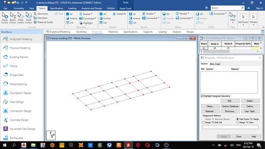Select the Node Cursor tool
The height and width of the screenshot is (149, 265).
coord(5,18)
